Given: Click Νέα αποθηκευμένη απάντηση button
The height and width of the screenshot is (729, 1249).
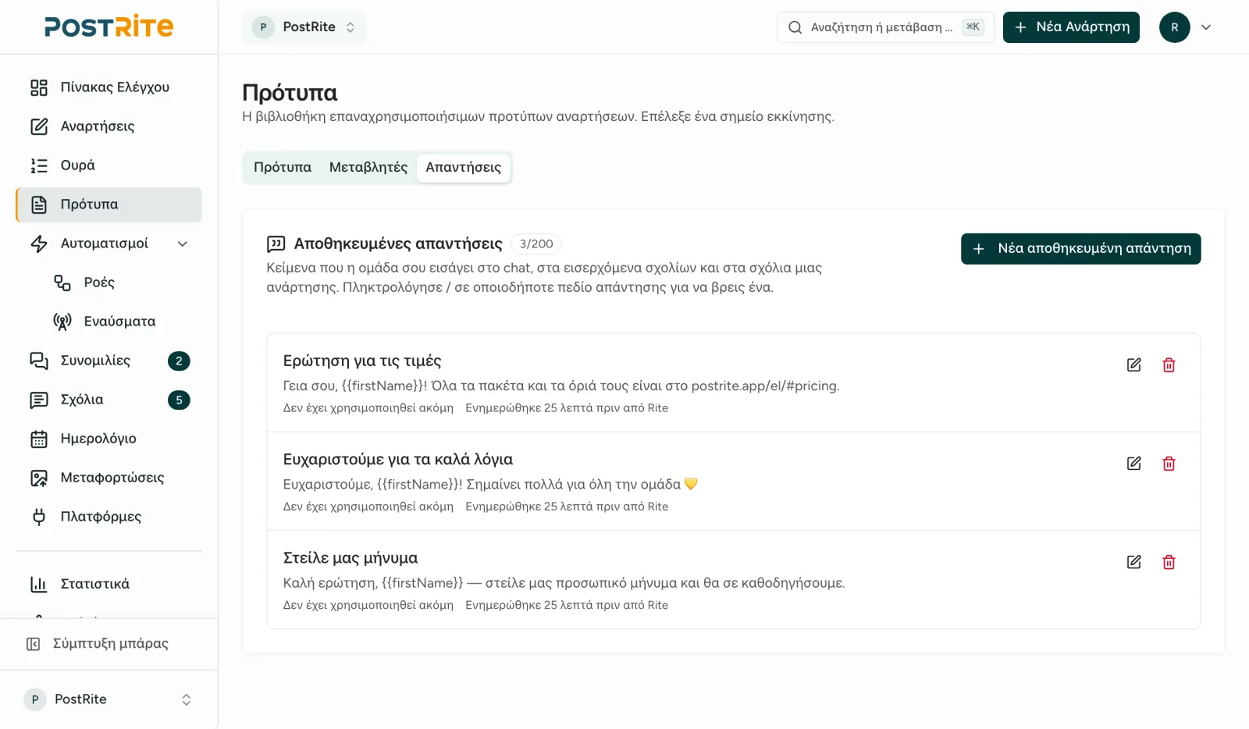Looking at the screenshot, I should (1080, 249).
